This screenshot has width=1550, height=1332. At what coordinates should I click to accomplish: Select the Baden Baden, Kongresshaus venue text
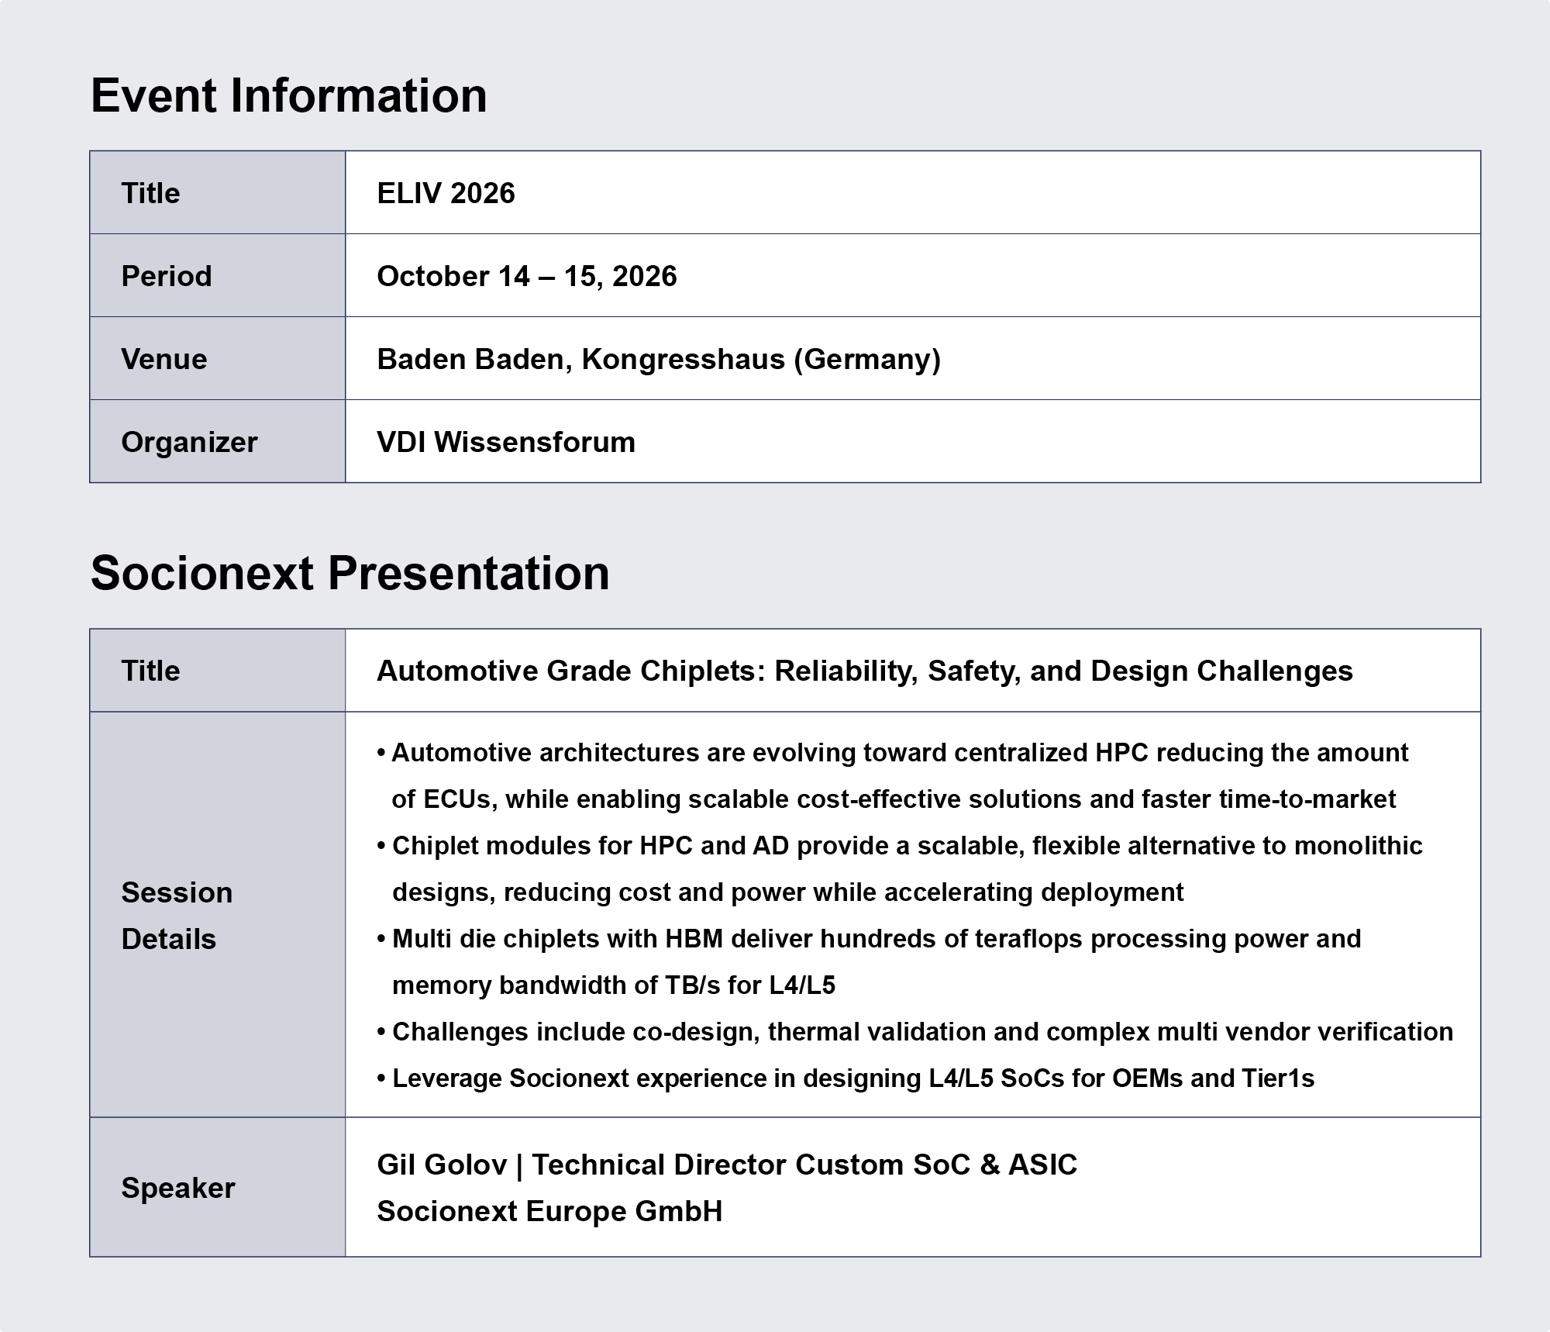658,359
